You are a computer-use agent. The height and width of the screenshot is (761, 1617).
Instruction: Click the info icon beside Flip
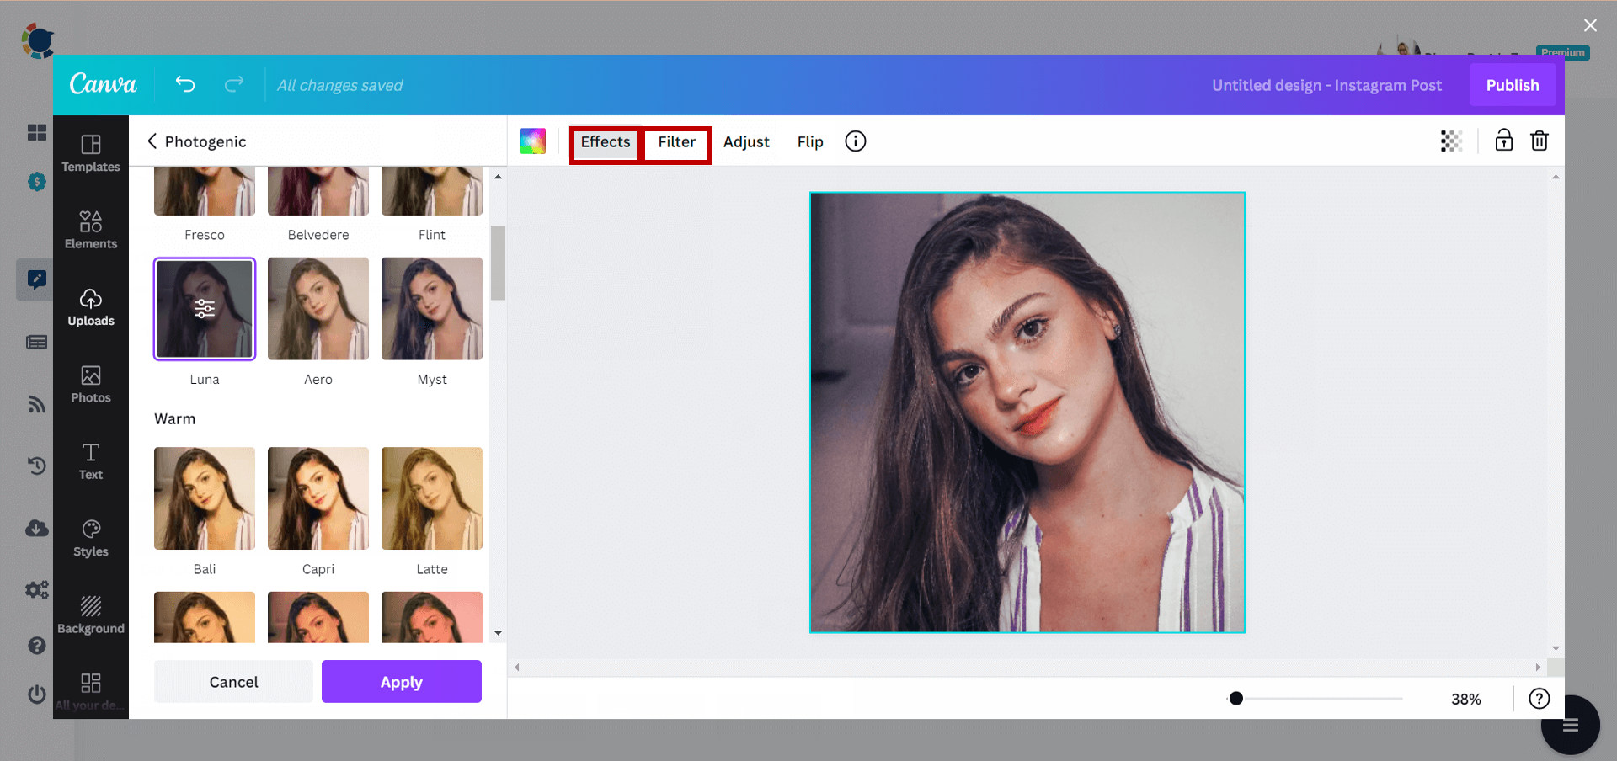(x=855, y=141)
